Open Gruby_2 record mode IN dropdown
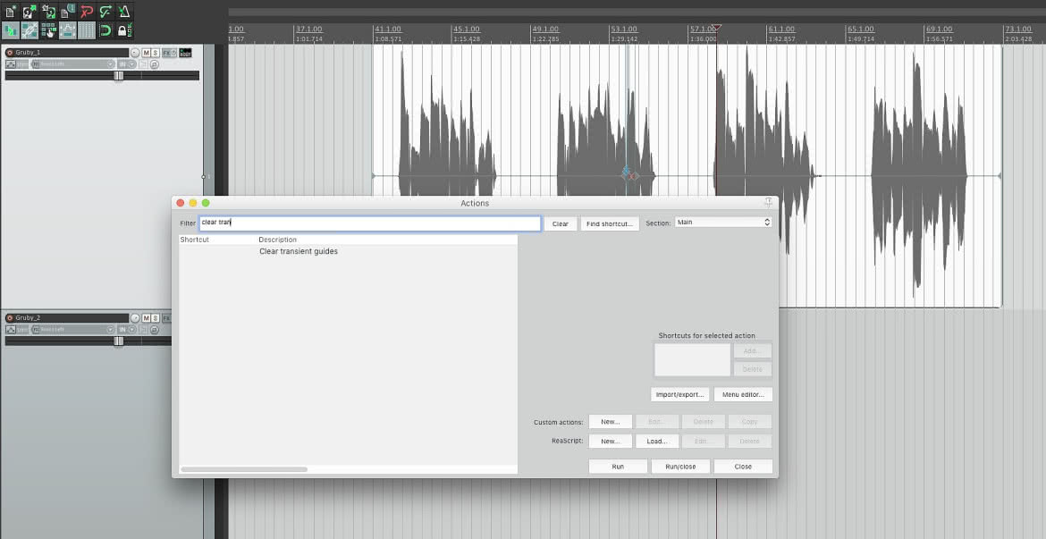 click(x=127, y=330)
